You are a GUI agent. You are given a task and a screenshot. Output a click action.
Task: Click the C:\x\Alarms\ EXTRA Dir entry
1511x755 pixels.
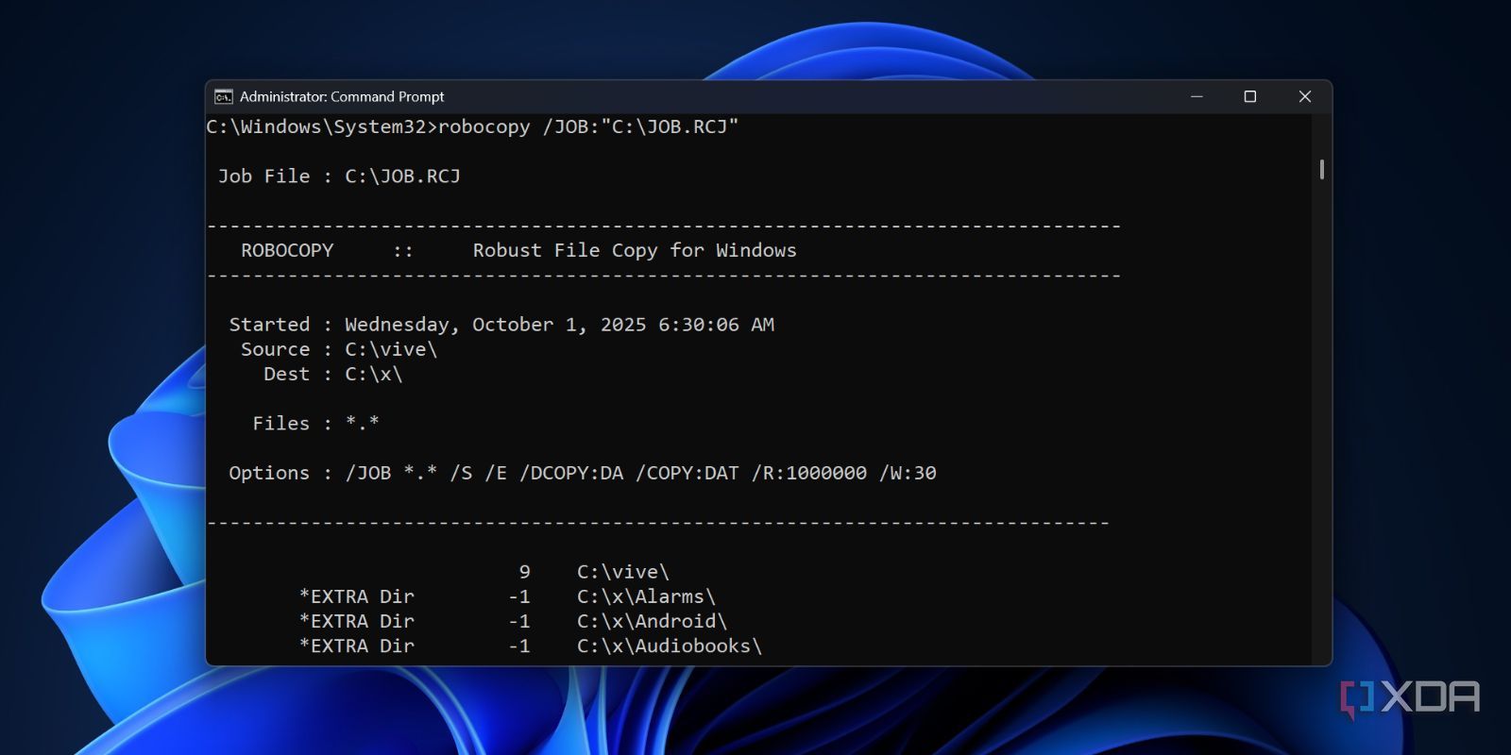(646, 596)
